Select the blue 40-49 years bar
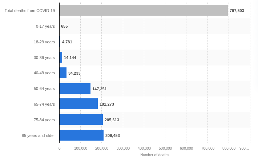The width and height of the screenshot is (258, 161). pos(63,73)
